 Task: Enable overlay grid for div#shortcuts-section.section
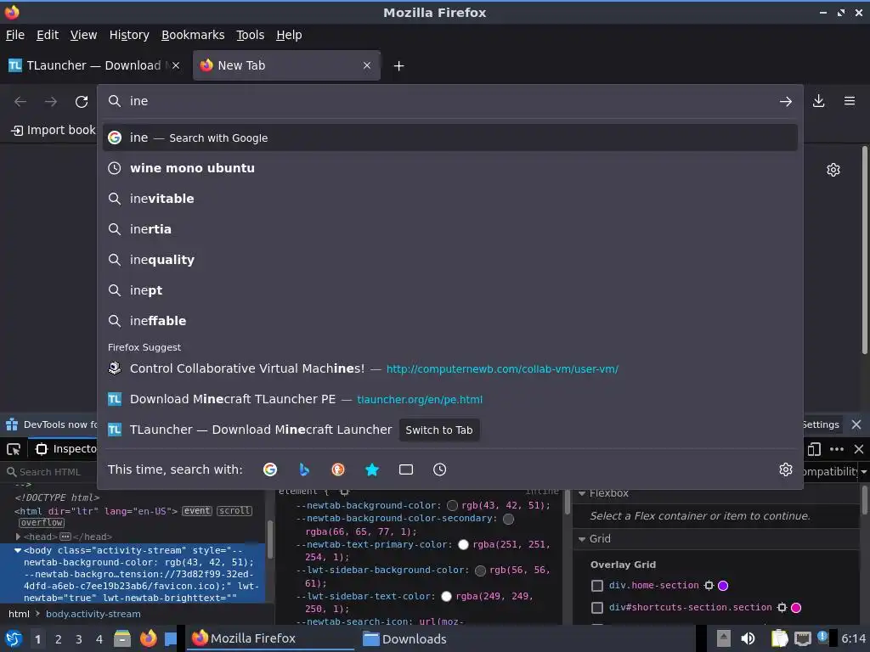coord(597,608)
